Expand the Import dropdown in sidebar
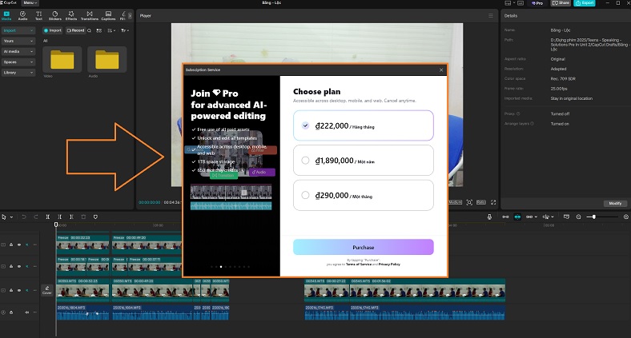Image resolution: width=631 pixels, height=338 pixels. point(18,30)
